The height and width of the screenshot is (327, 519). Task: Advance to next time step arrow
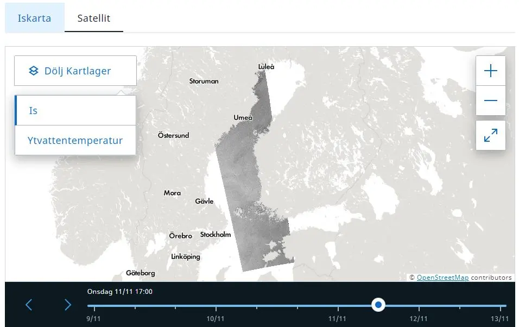68,305
